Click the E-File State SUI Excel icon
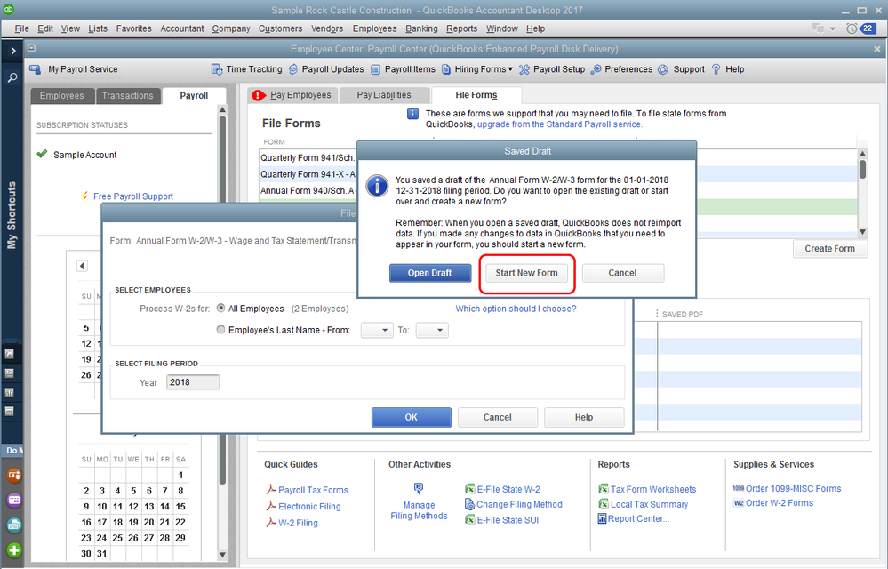This screenshot has width=888, height=569. 469,519
